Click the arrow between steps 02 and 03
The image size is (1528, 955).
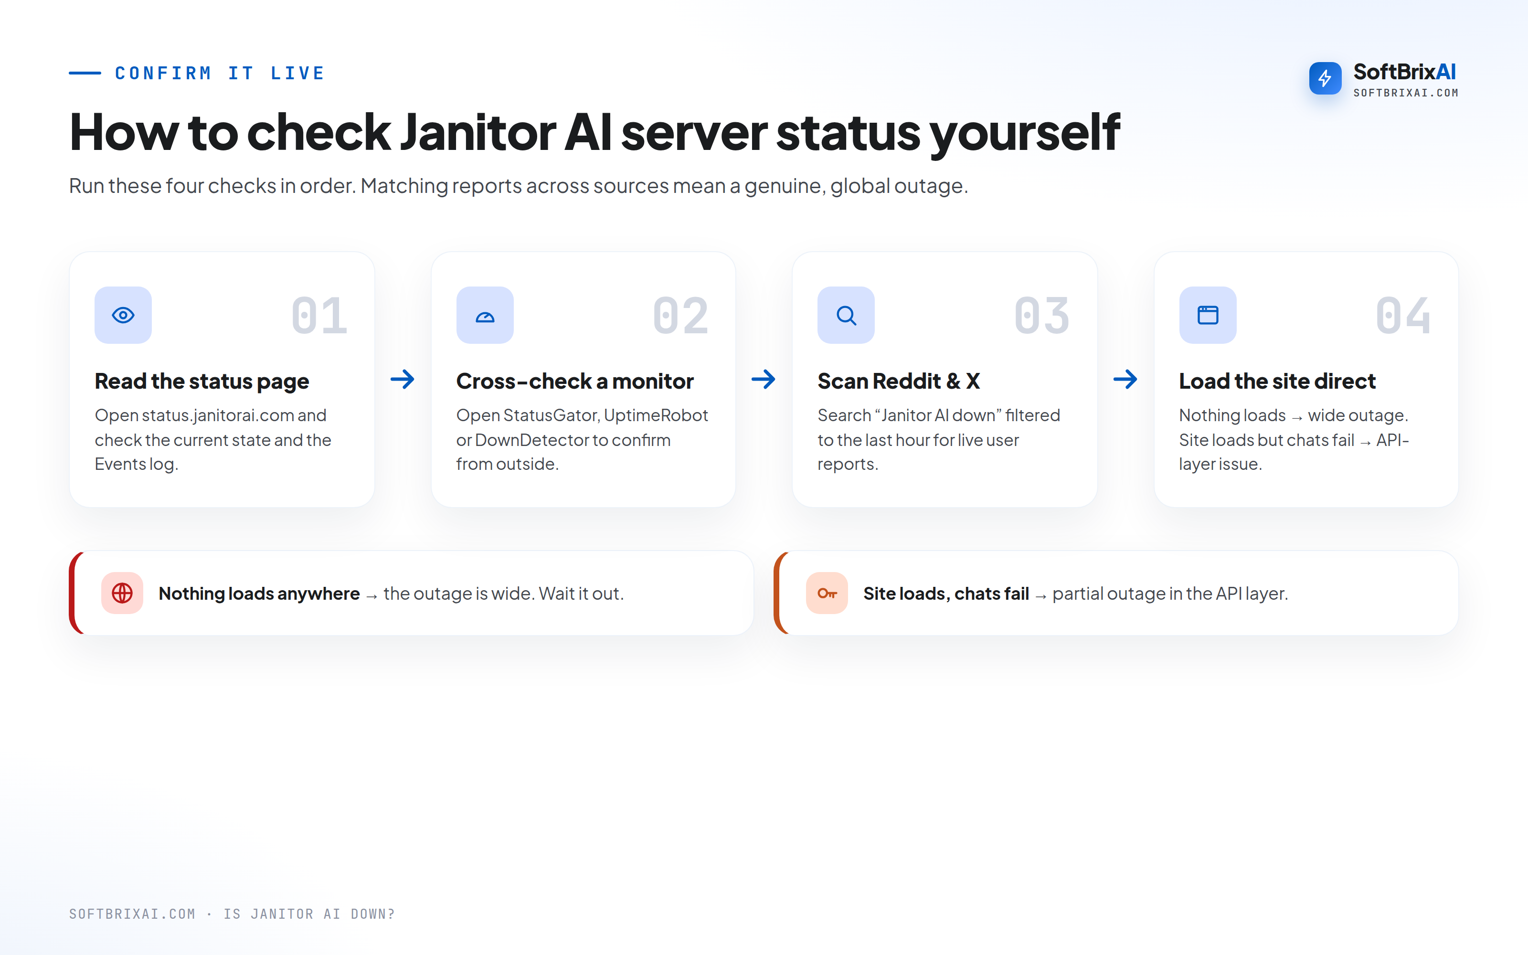(x=764, y=379)
